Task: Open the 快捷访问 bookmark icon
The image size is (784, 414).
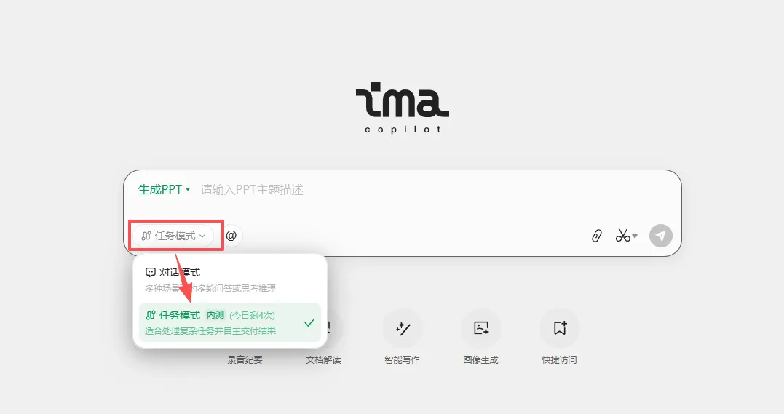Action: coord(560,328)
